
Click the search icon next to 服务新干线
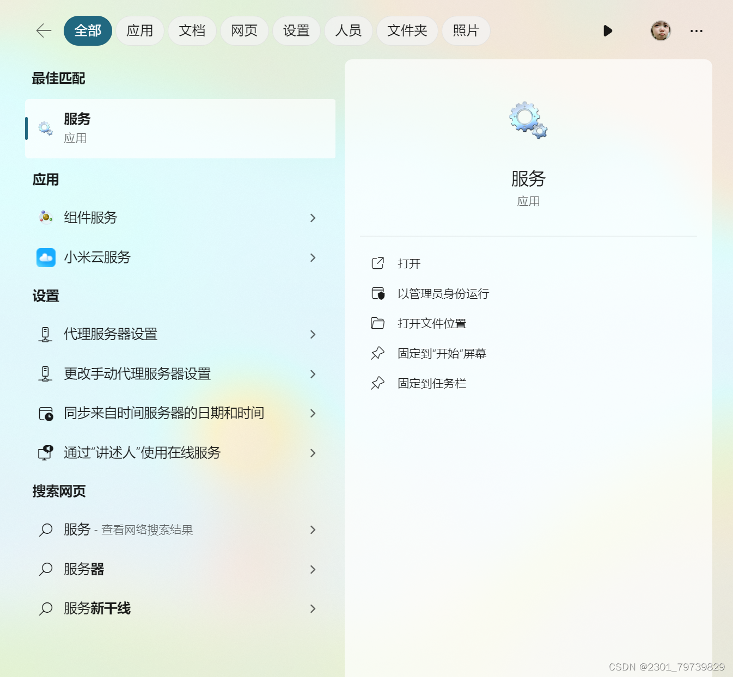46,608
